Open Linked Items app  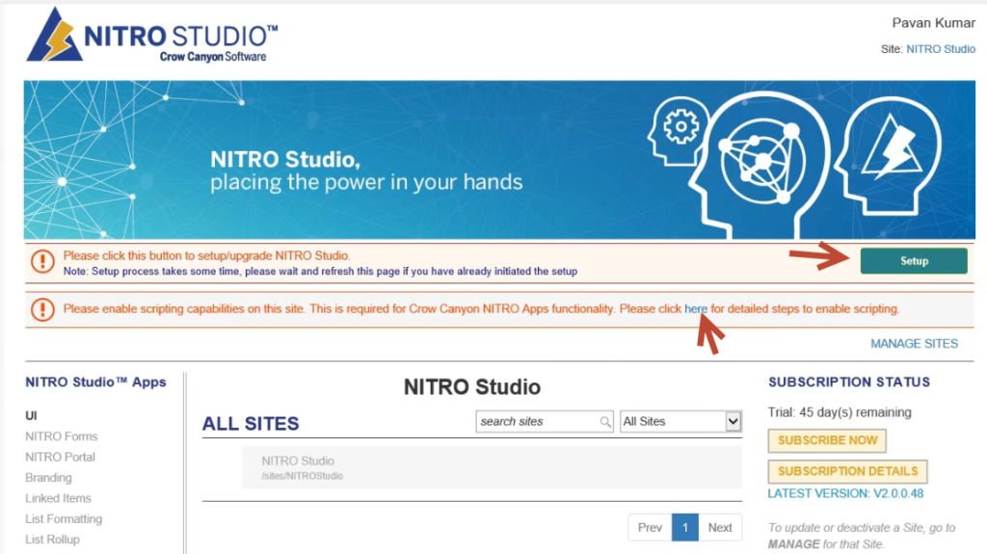click(58, 499)
